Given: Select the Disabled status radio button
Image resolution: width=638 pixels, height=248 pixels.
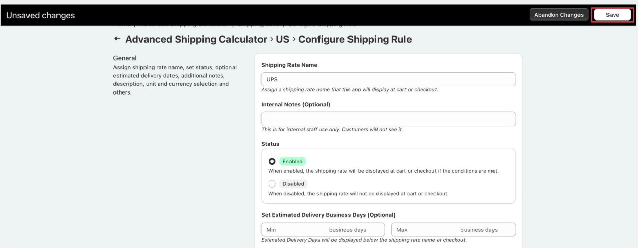Looking at the screenshot, I should 272,184.
